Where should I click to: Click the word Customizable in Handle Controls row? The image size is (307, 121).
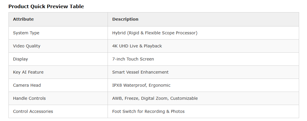point(184,98)
